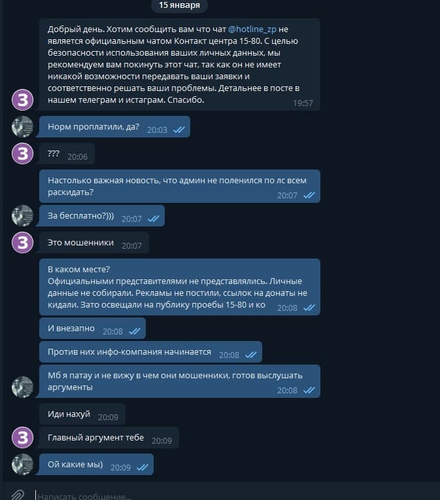This screenshot has height=500, width=440.
Task: Open photo avatar beside За бесплатно message
Action: [23, 215]
